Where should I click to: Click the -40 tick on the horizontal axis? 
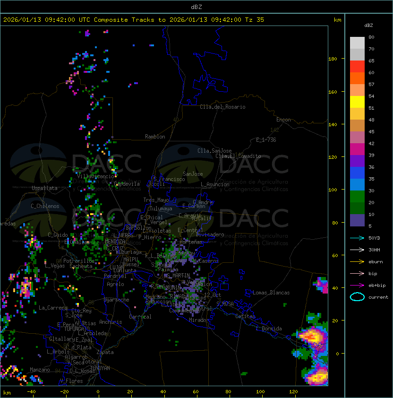click(31, 392)
